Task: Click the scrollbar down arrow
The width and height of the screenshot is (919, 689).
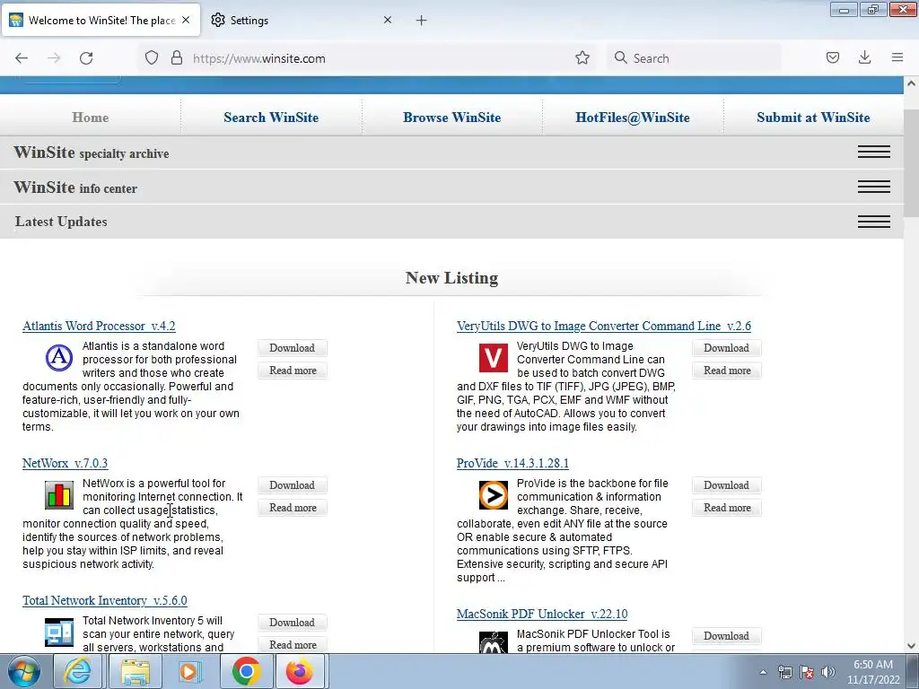Action: pyautogui.click(x=911, y=646)
